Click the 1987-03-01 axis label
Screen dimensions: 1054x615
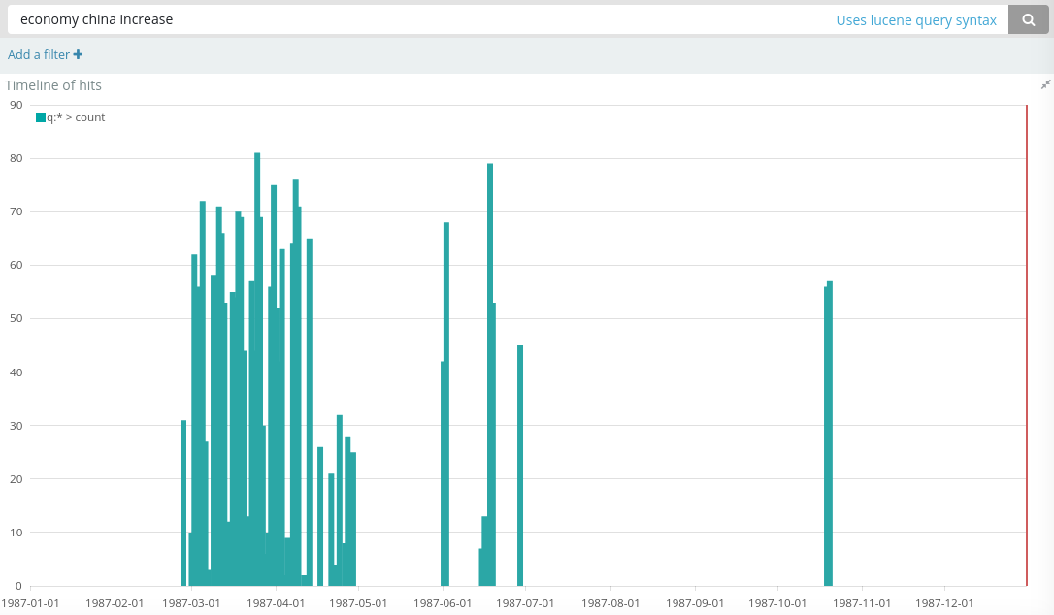tap(191, 603)
